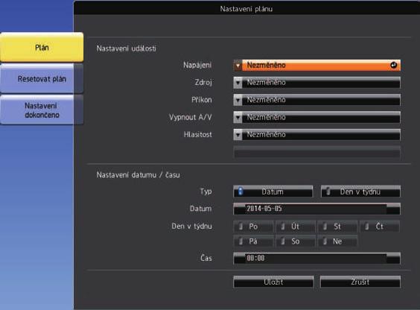Click the Čas field showing 00:00
The image size is (420, 310).
(317, 258)
